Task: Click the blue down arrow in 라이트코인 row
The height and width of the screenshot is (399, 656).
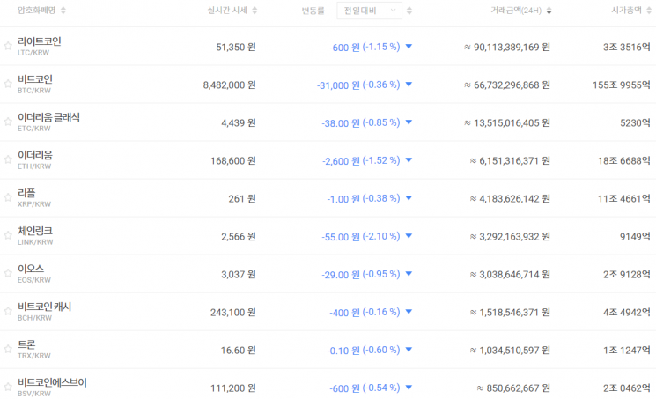Action: point(409,47)
